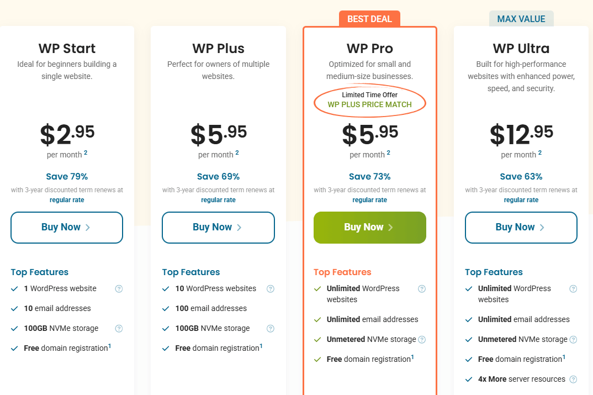Viewport: 593px width, 395px height.
Task: Follow regular rate link under WP Ultra
Action: (521, 200)
